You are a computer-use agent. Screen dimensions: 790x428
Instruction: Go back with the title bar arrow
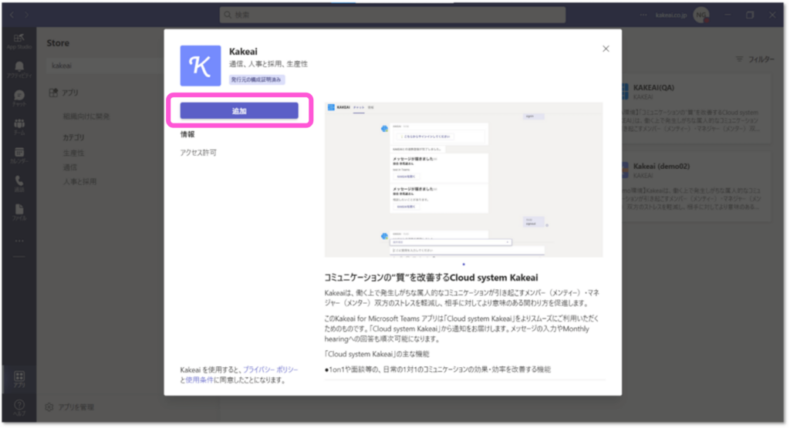12,15
